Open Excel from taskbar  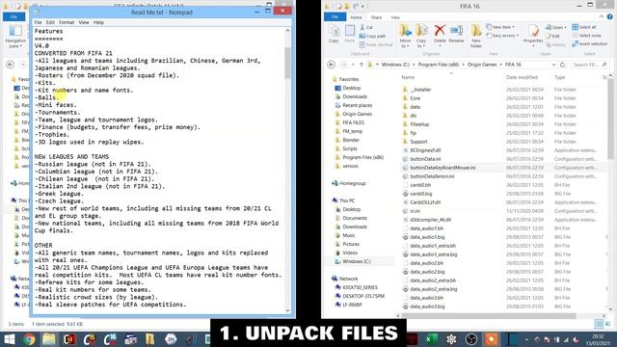432,339
